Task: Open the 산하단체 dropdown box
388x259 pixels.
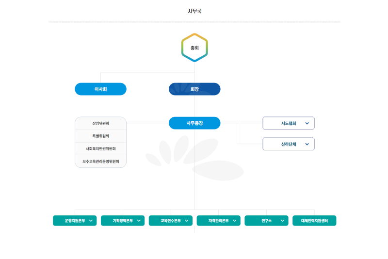Action: coord(288,144)
